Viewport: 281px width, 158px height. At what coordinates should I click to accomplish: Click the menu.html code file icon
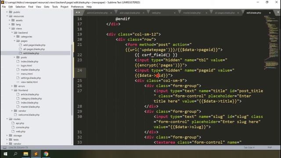click(18, 74)
